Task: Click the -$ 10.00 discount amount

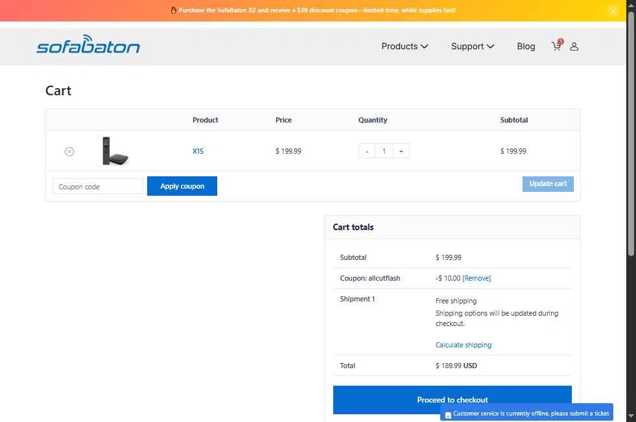Action: pyautogui.click(x=448, y=278)
